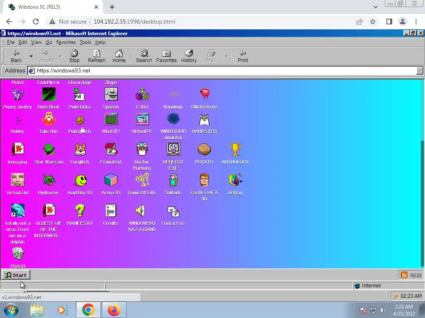Viewport: 425px width, 318px height.
Task: Expand the Back button history dropdown arrow
Action: point(31,56)
